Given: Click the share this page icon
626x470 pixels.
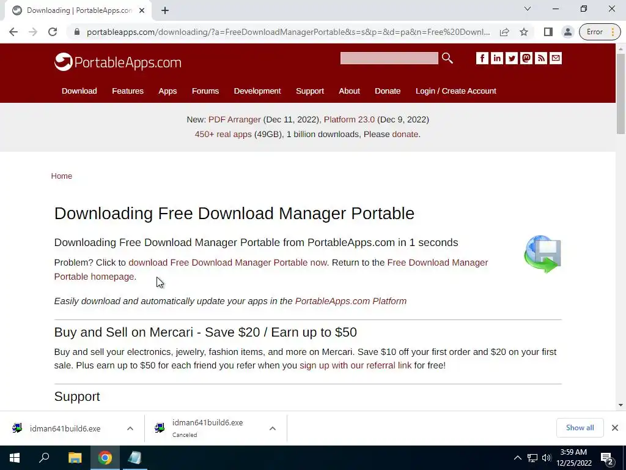Looking at the screenshot, I should [x=504, y=32].
